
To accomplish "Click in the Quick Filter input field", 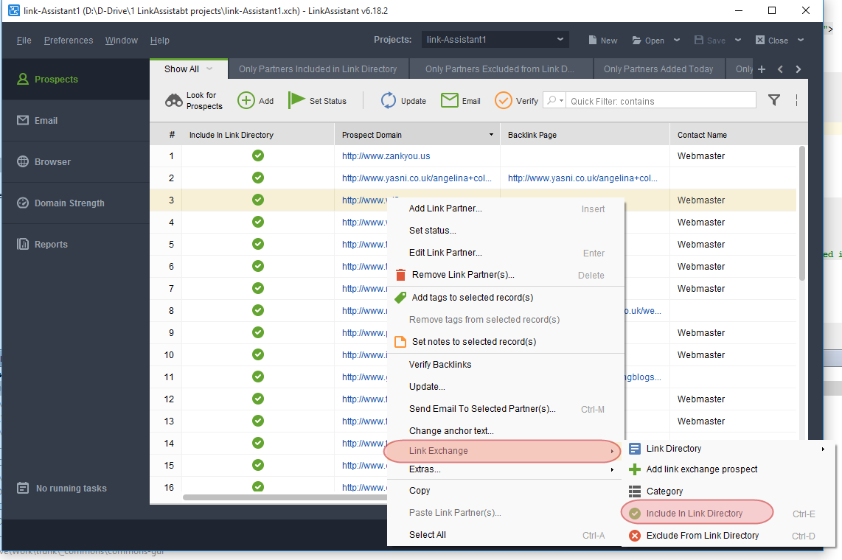I will 661,101.
